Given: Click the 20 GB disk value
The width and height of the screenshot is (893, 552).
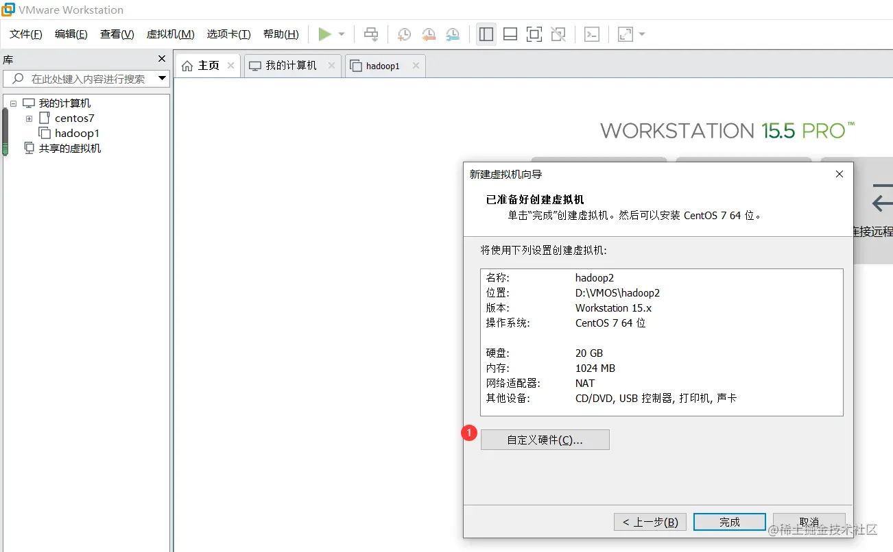Looking at the screenshot, I should (x=589, y=353).
